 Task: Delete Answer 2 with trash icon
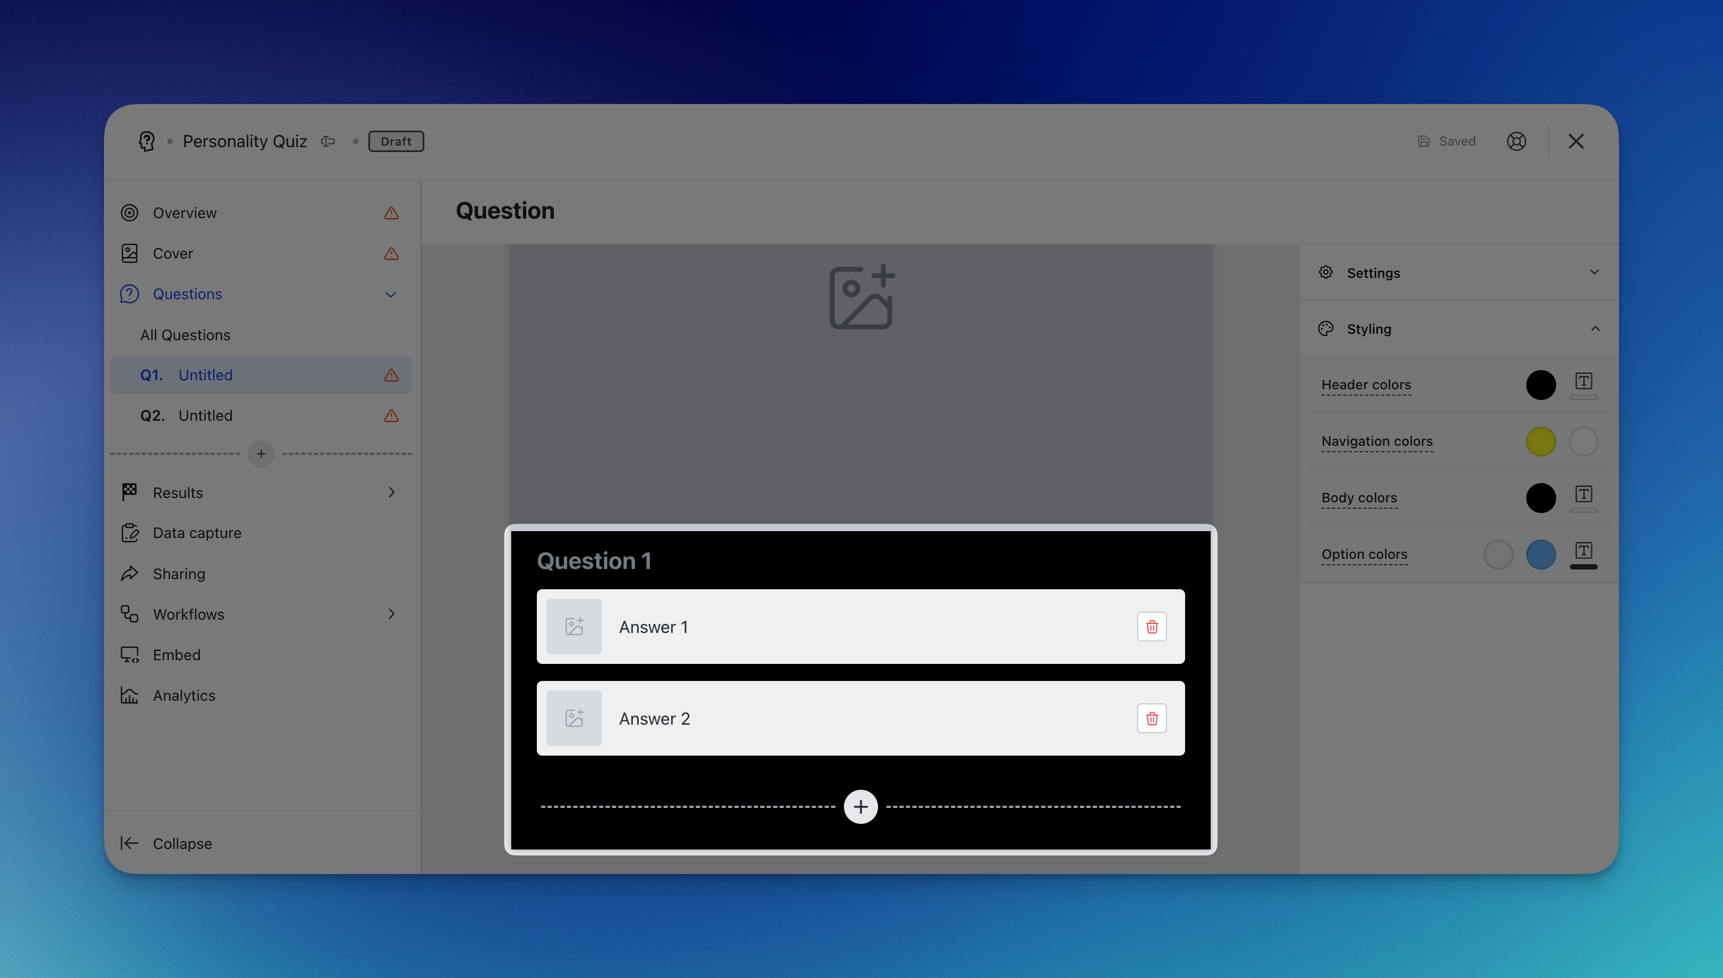click(1152, 719)
